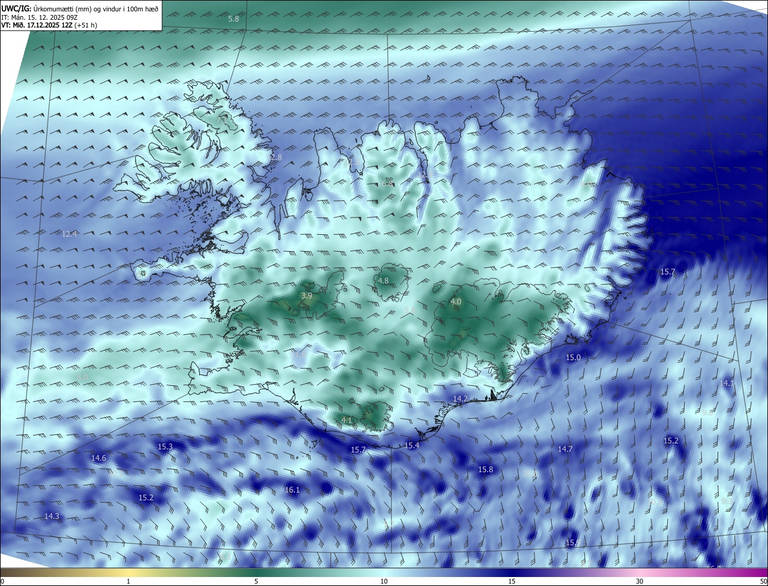The width and height of the screenshot is (768, 586).
Task: Click the 15.4 value label on the map
Action: pos(412,446)
